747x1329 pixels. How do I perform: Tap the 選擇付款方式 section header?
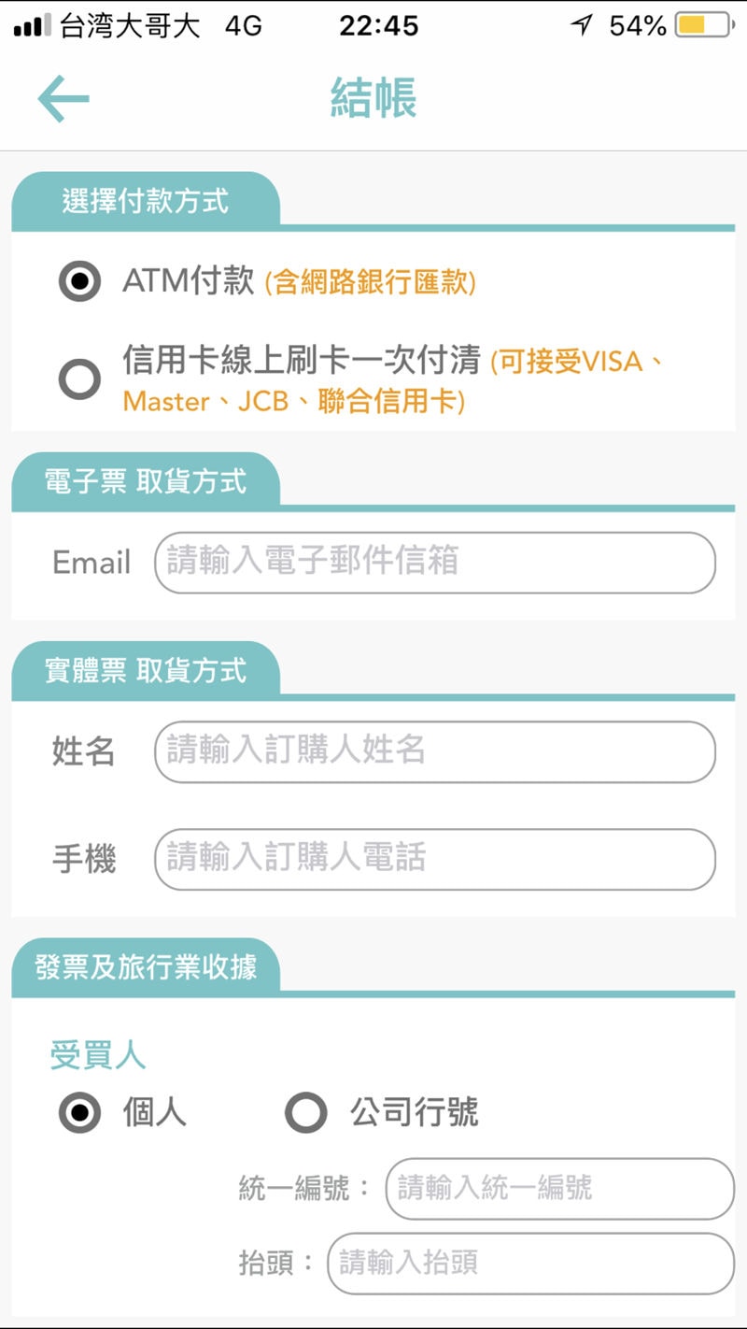[146, 201]
